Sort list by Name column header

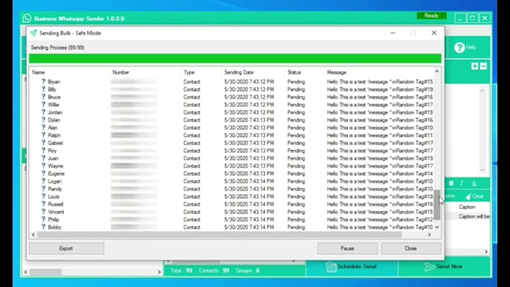tap(70, 72)
